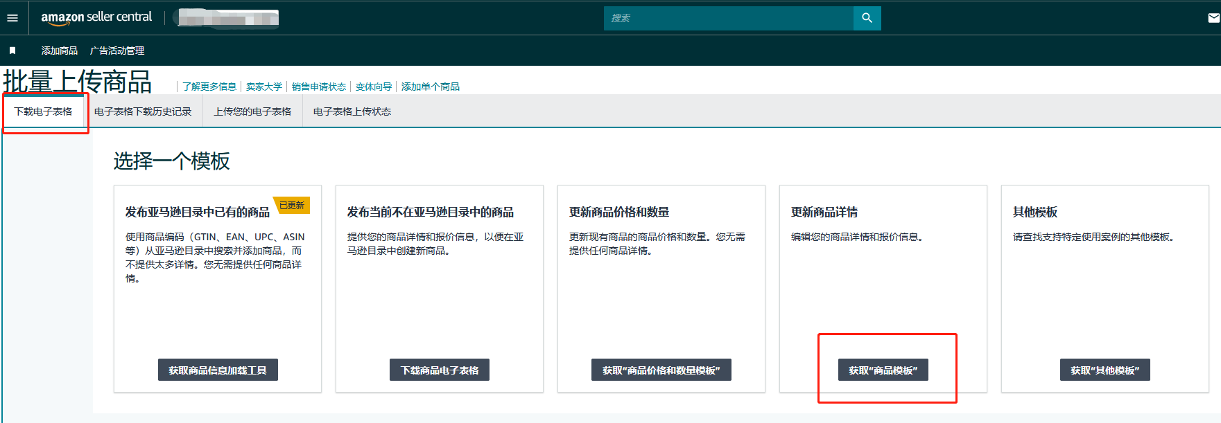
Task: Switch to the 下载电子表格 tab
Action: pos(43,111)
